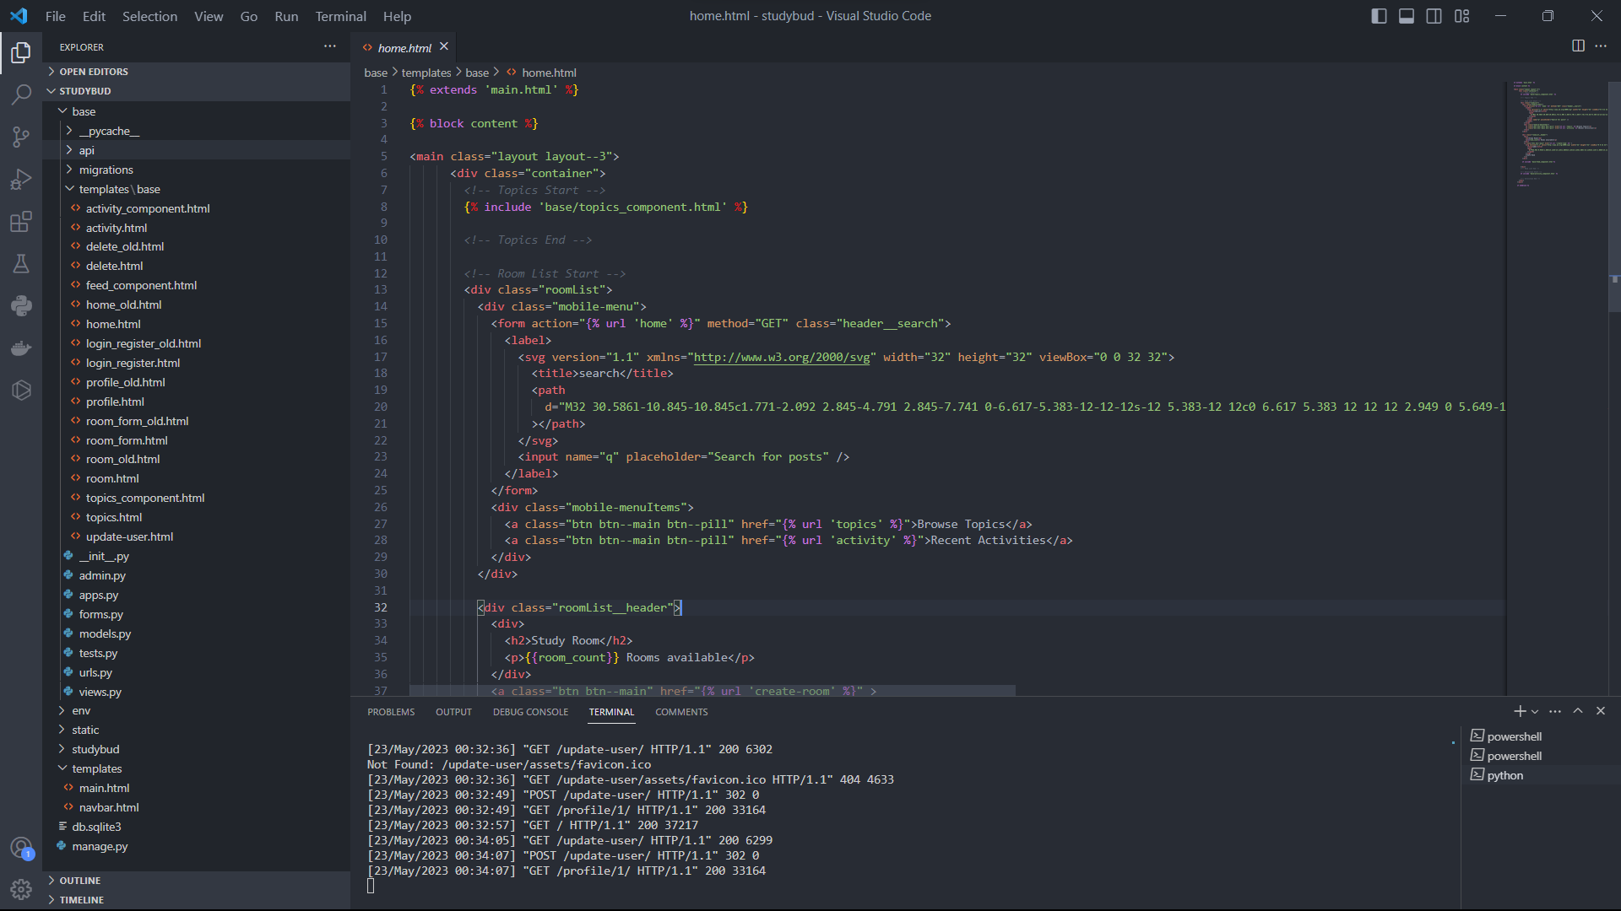1621x911 pixels.
Task: Open the Docker extension view
Action: (20, 348)
